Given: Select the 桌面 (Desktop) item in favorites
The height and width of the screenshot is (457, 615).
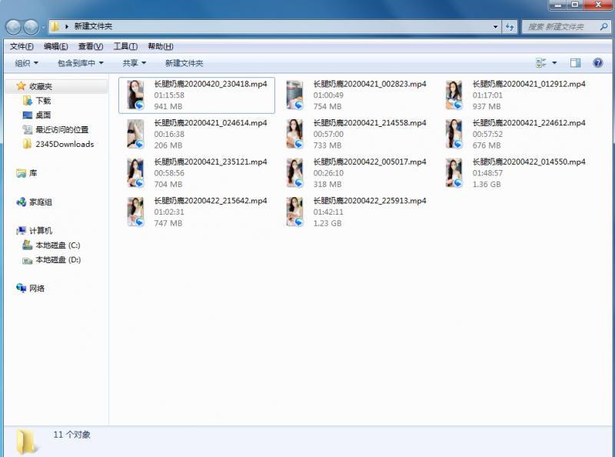Looking at the screenshot, I should [x=44, y=115].
